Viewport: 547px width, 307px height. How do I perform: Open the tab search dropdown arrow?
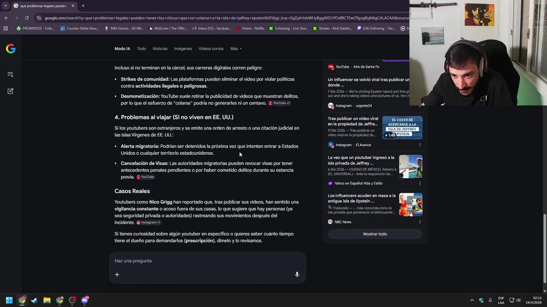pos(6,6)
